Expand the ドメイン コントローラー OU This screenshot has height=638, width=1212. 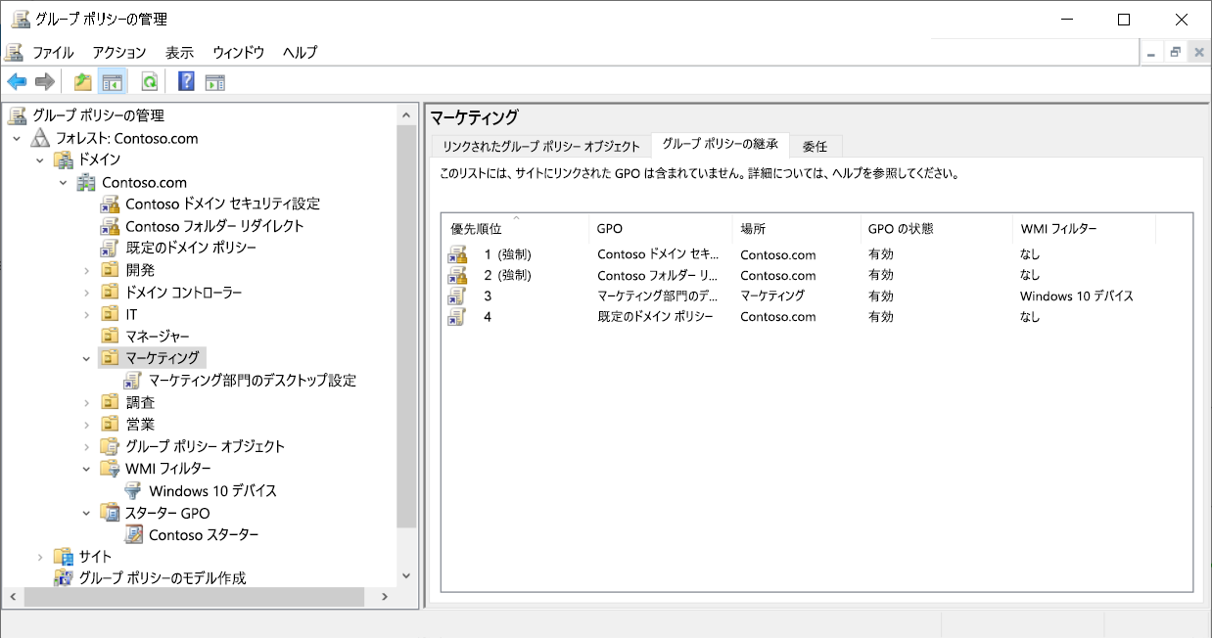87,292
